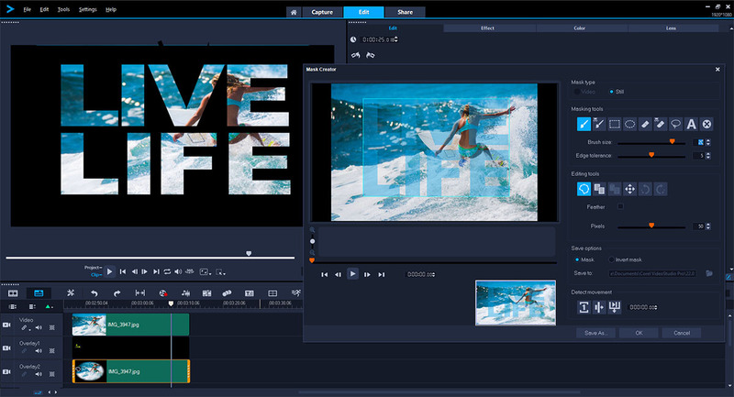Undo the last action in timeline toolbar
The height and width of the screenshot is (397, 734).
pyautogui.click(x=95, y=293)
